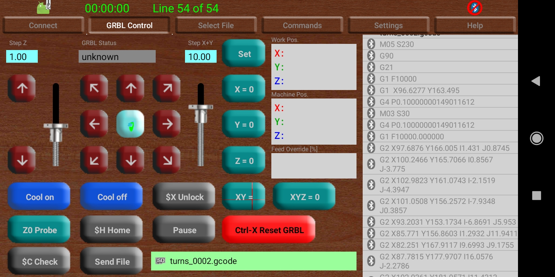Jog Y axis down arrow in XY pad
The height and width of the screenshot is (277, 555).
pyautogui.click(x=131, y=160)
